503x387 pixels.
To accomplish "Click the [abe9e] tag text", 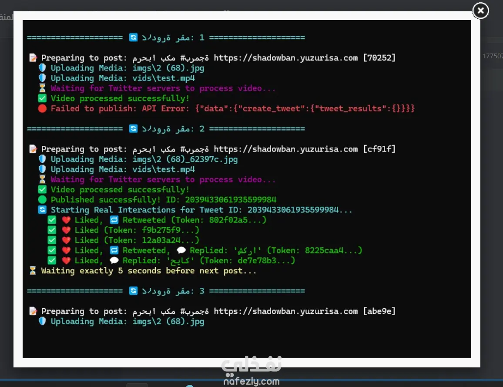I will [x=379, y=311].
